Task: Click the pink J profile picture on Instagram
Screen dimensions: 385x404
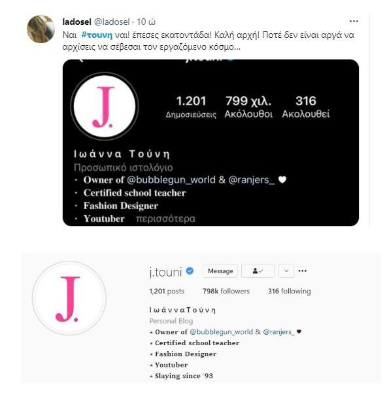Action: pos(69,298)
